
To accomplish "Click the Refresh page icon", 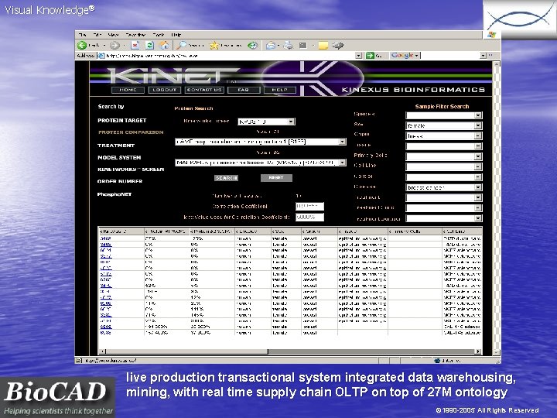I will click(149, 45).
